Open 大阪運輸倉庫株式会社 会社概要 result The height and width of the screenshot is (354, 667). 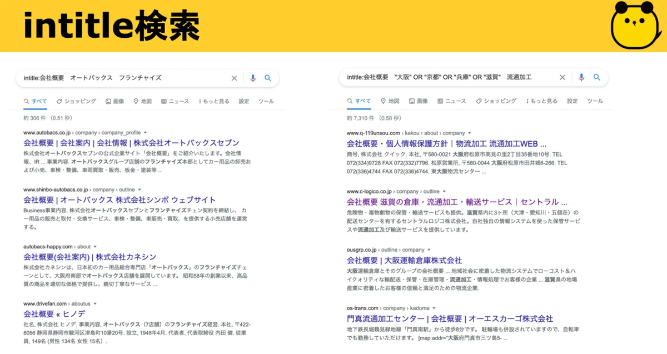point(404,260)
